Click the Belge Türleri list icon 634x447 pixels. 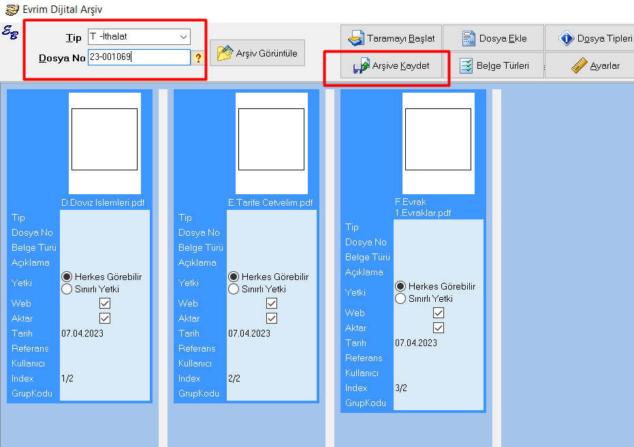coord(466,66)
